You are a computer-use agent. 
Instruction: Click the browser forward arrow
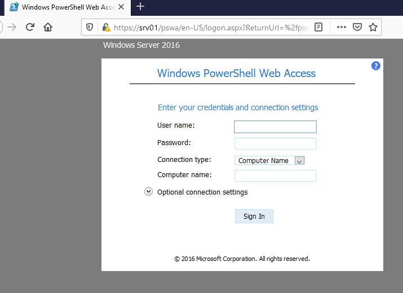point(12,27)
